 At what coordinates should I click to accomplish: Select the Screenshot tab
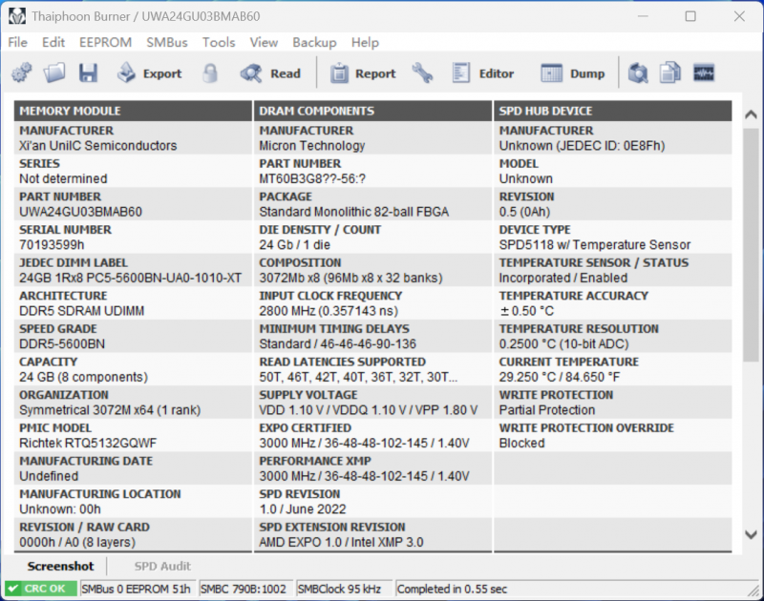[x=60, y=567]
